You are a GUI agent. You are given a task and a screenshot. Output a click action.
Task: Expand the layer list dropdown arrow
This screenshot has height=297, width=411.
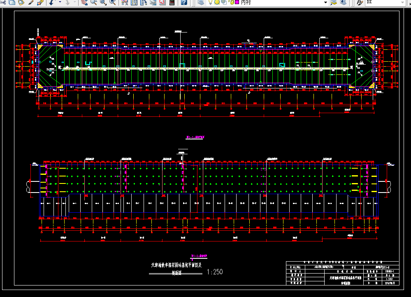click(325, 2)
